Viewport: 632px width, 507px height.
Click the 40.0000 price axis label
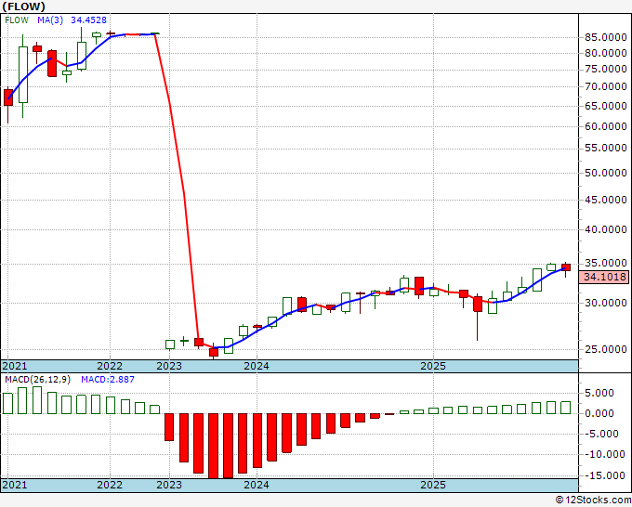605,229
